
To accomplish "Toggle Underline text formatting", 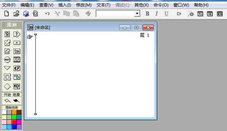I will 167,14.
